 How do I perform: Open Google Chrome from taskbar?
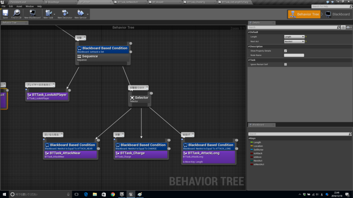click(x=113, y=194)
